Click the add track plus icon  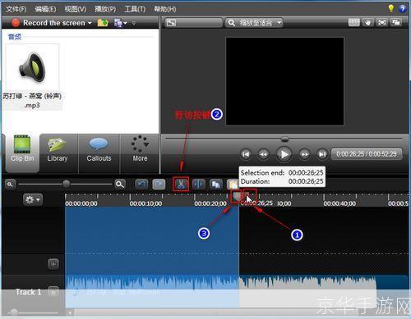tap(53, 264)
